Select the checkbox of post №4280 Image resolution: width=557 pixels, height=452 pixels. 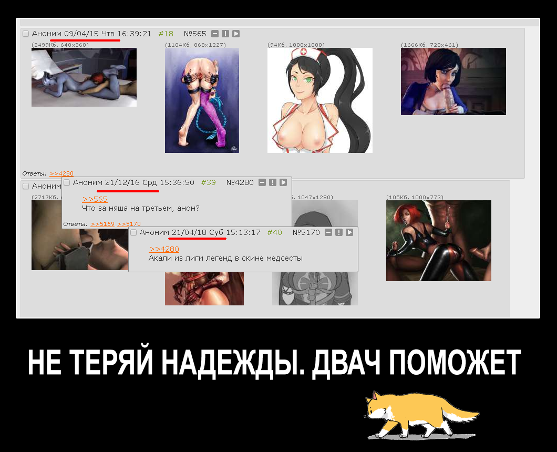click(67, 183)
